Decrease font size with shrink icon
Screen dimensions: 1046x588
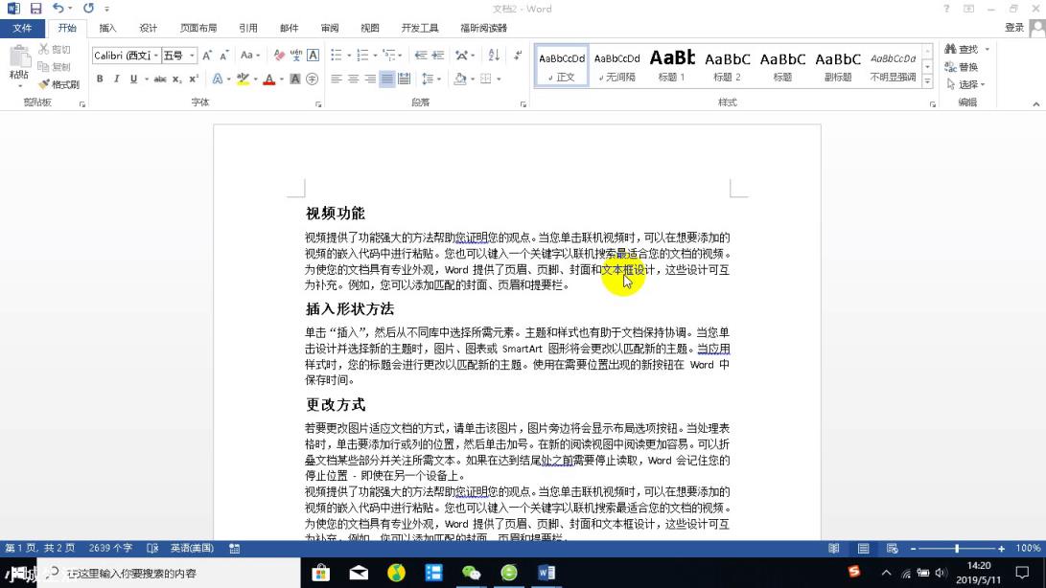(224, 56)
